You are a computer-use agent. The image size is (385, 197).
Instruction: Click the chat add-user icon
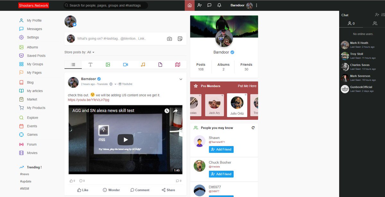click(x=377, y=15)
